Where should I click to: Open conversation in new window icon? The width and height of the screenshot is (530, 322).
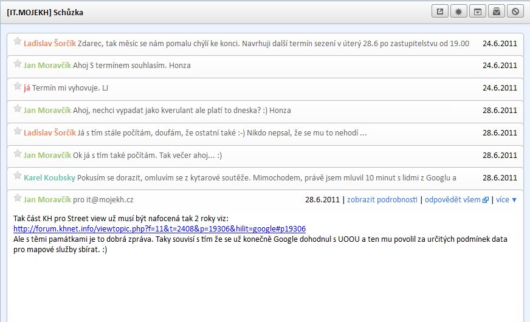click(440, 12)
